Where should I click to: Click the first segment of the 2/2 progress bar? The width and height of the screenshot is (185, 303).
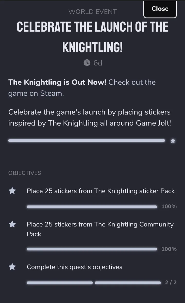[x=60, y=283]
